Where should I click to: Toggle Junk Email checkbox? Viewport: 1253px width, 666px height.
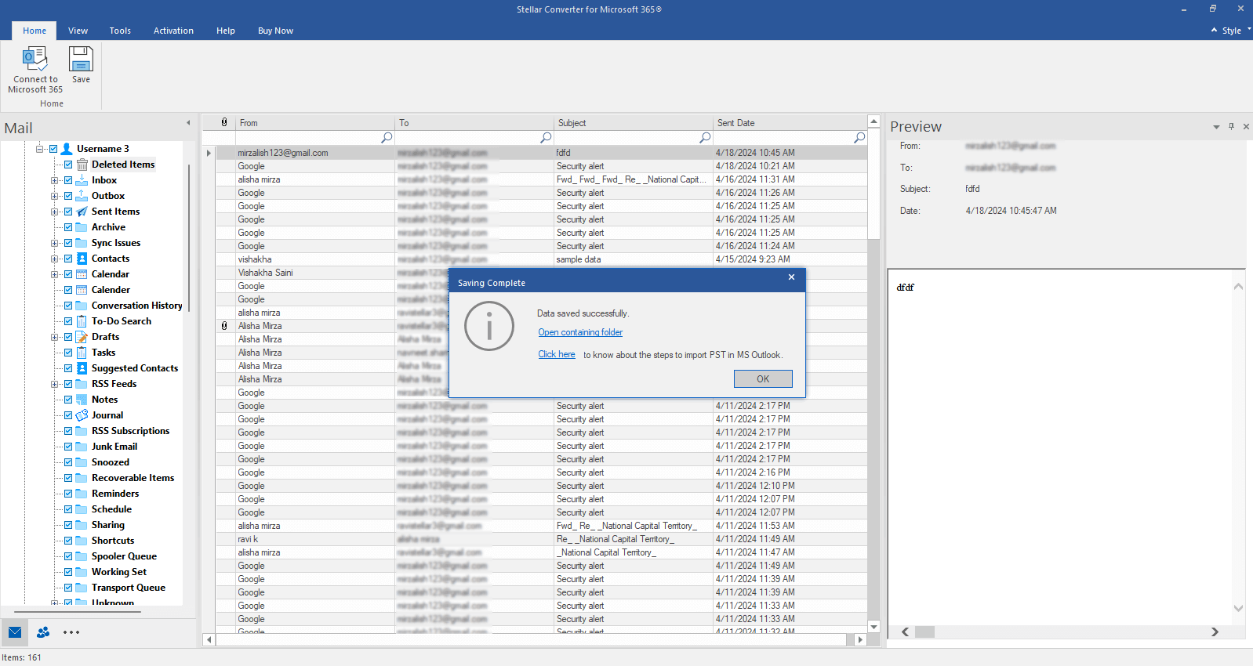68,447
